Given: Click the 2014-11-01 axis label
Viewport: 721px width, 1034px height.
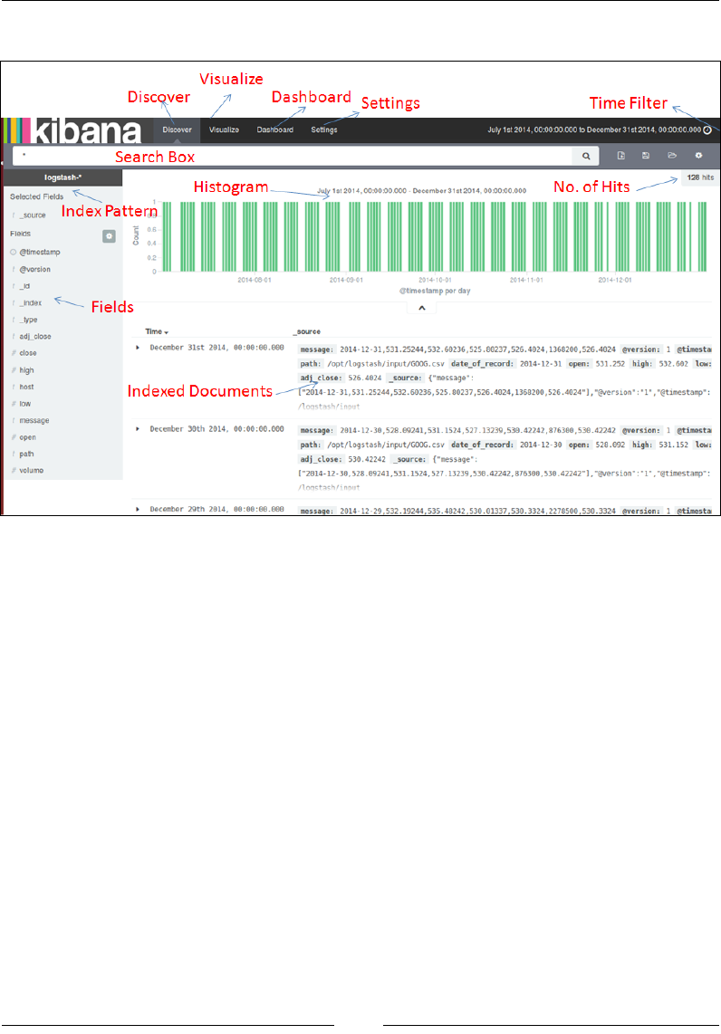Looking at the screenshot, I should click(x=526, y=281).
